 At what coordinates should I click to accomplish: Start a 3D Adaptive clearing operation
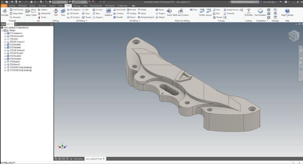[108, 12]
